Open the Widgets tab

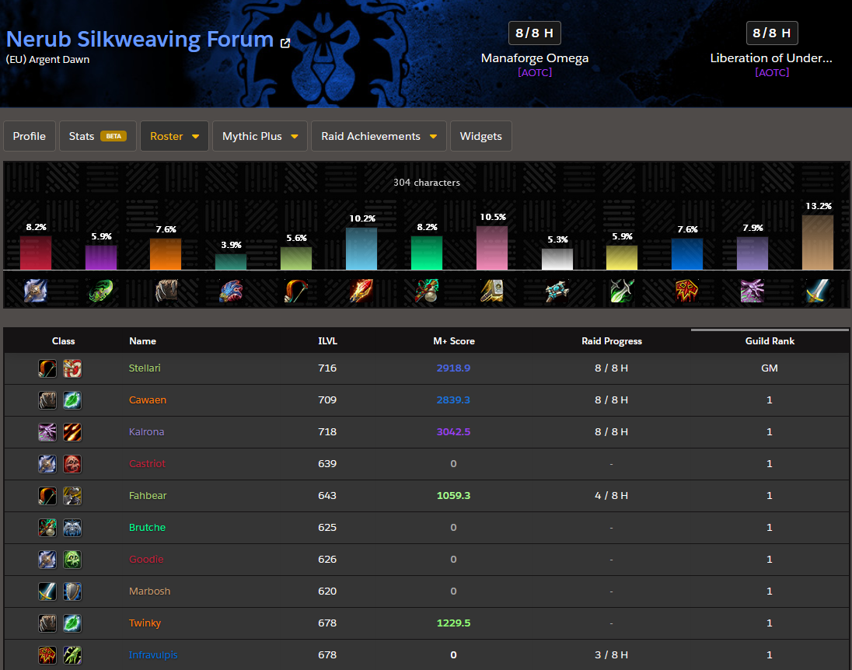[481, 136]
